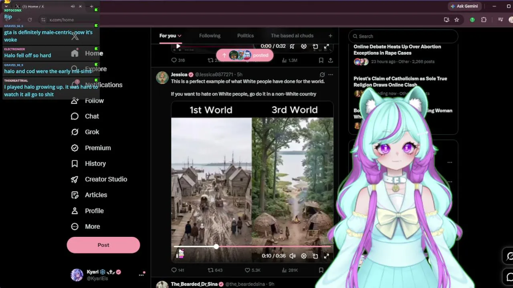Viewport: 513px width, 288px height.
Task: Like Jessica's post with 5.3K likes
Action: click(x=252, y=270)
